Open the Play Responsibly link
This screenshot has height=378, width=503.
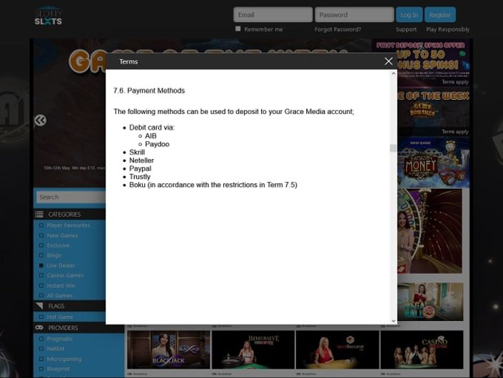pos(447,29)
